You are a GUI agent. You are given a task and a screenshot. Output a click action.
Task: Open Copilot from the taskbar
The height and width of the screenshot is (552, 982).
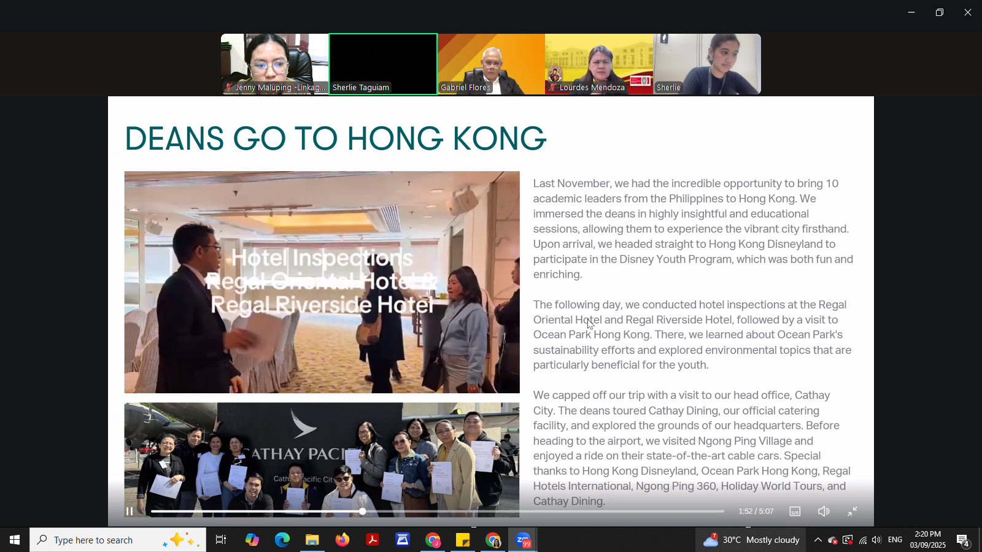pos(252,540)
